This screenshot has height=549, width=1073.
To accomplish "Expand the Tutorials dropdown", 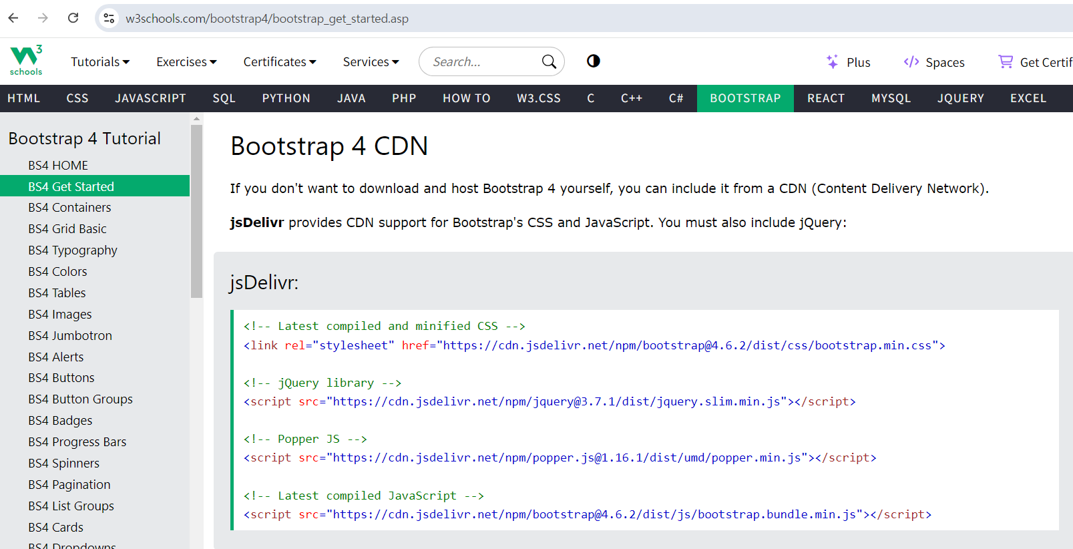I will point(100,61).
